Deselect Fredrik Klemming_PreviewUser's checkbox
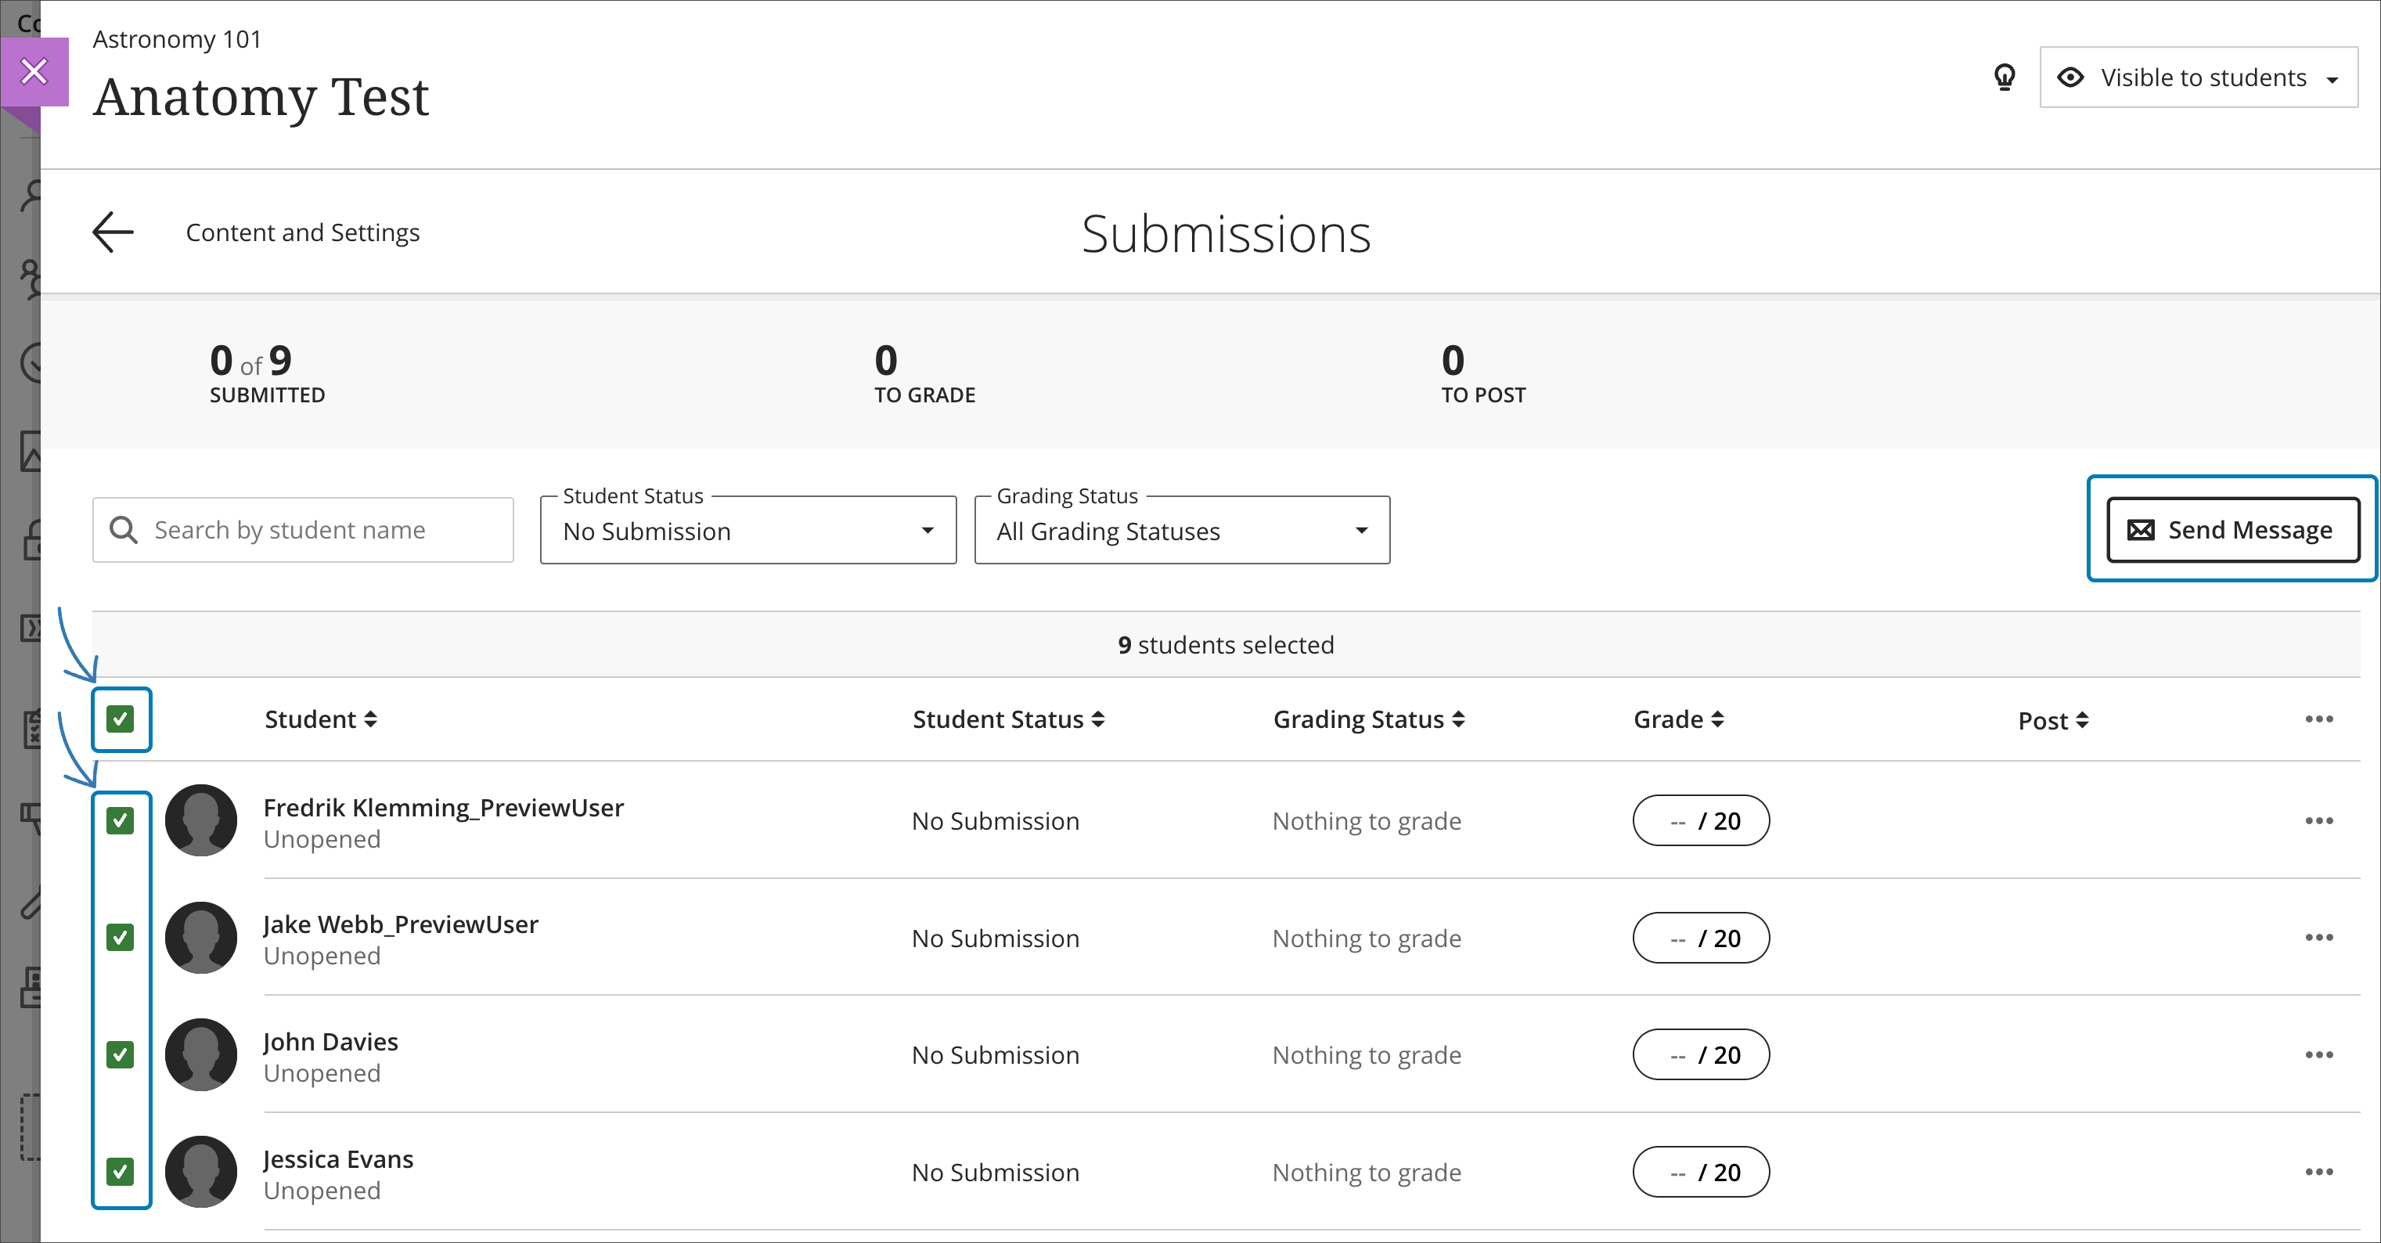2381x1243 pixels. (121, 820)
